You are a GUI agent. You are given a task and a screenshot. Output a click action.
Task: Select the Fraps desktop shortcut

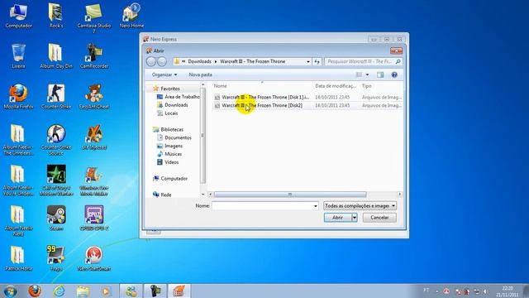click(x=56, y=259)
